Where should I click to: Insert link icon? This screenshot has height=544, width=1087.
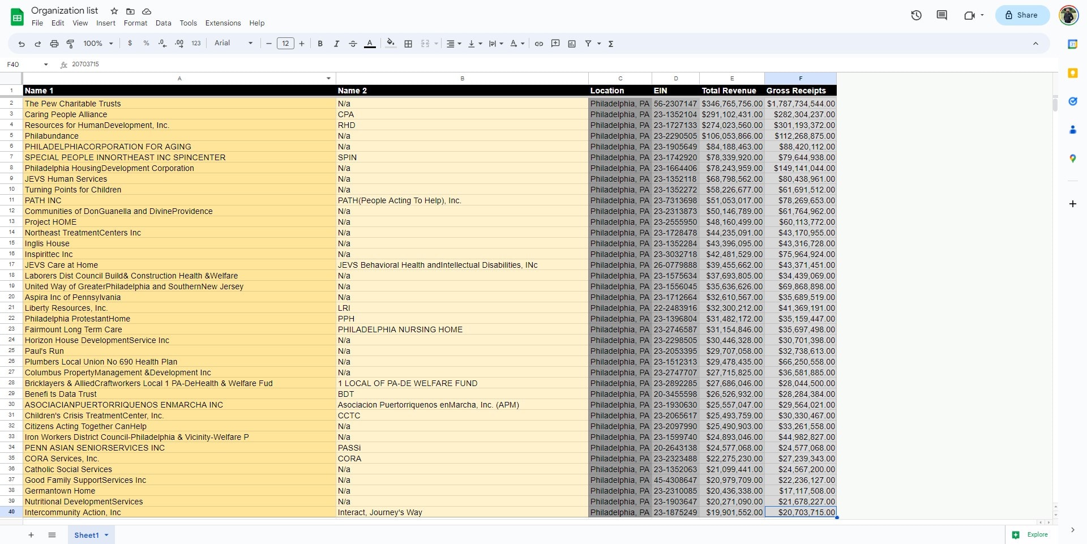[x=539, y=44]
